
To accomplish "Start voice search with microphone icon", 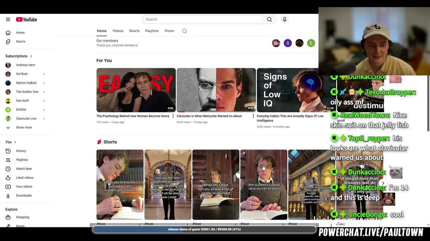I will [285, 19].
